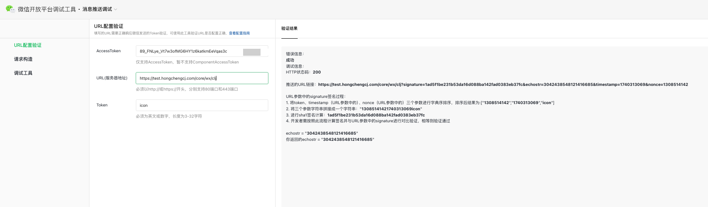Image resolution: width=708 pixels, height=207 pixels.
Task: Click step 2 concatenated string line
Action: pyautogui.click(x=354, y=109)
